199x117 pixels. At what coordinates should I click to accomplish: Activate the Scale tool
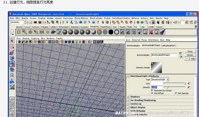pyautogui.click(x=12, y=70)
